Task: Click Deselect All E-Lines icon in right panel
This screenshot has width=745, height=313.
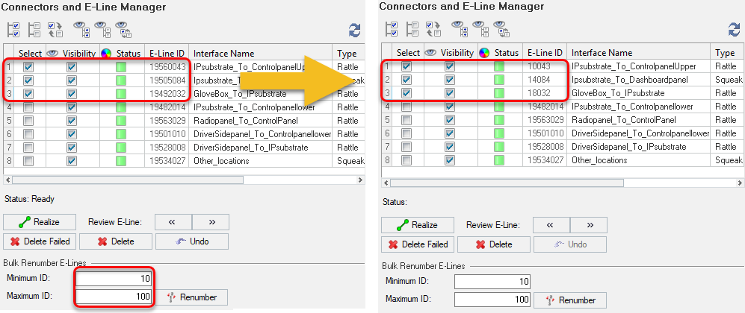Action: (412, 28)
